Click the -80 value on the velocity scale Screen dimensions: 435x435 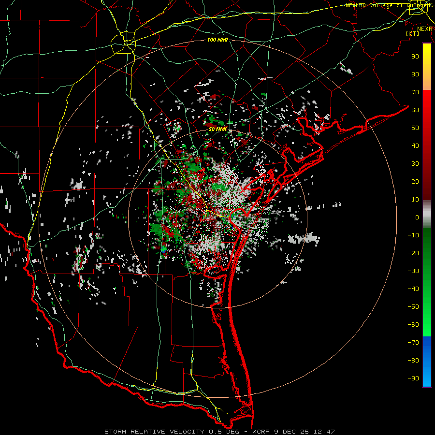coord(413,361)
